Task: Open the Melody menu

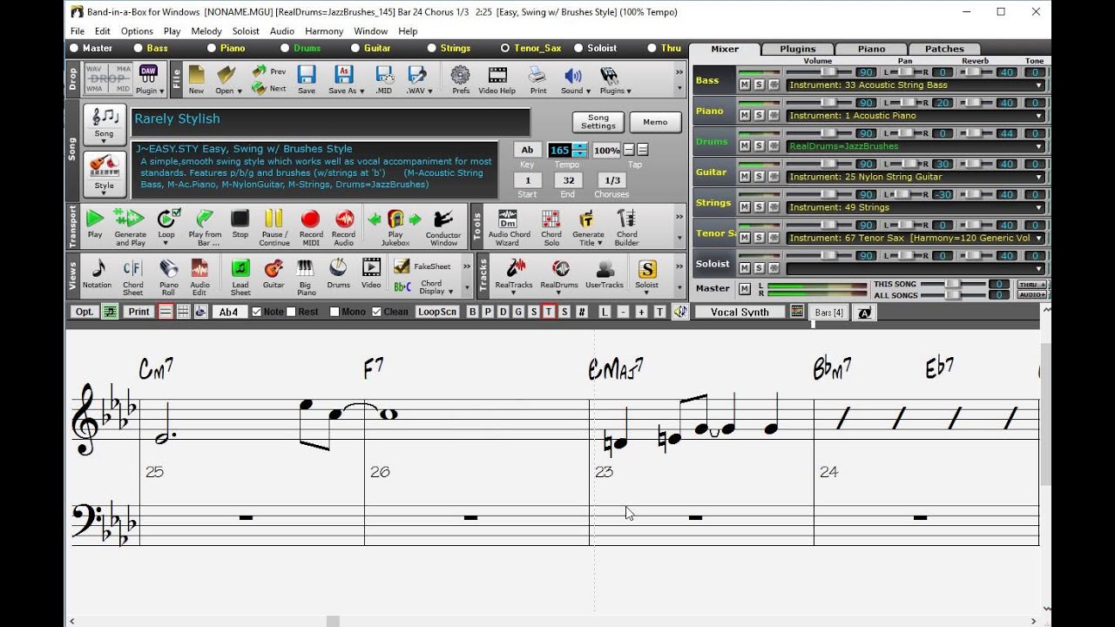Action: [206, 31]
